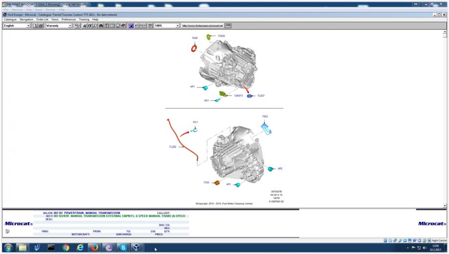Open the Microcat Help menu

pos(95,20)
